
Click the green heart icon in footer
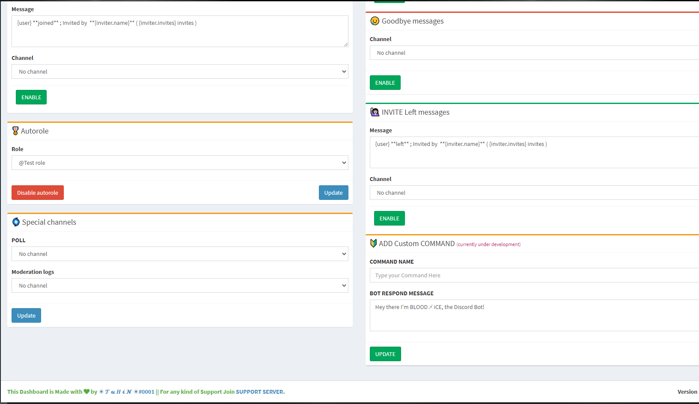point(86,392)
